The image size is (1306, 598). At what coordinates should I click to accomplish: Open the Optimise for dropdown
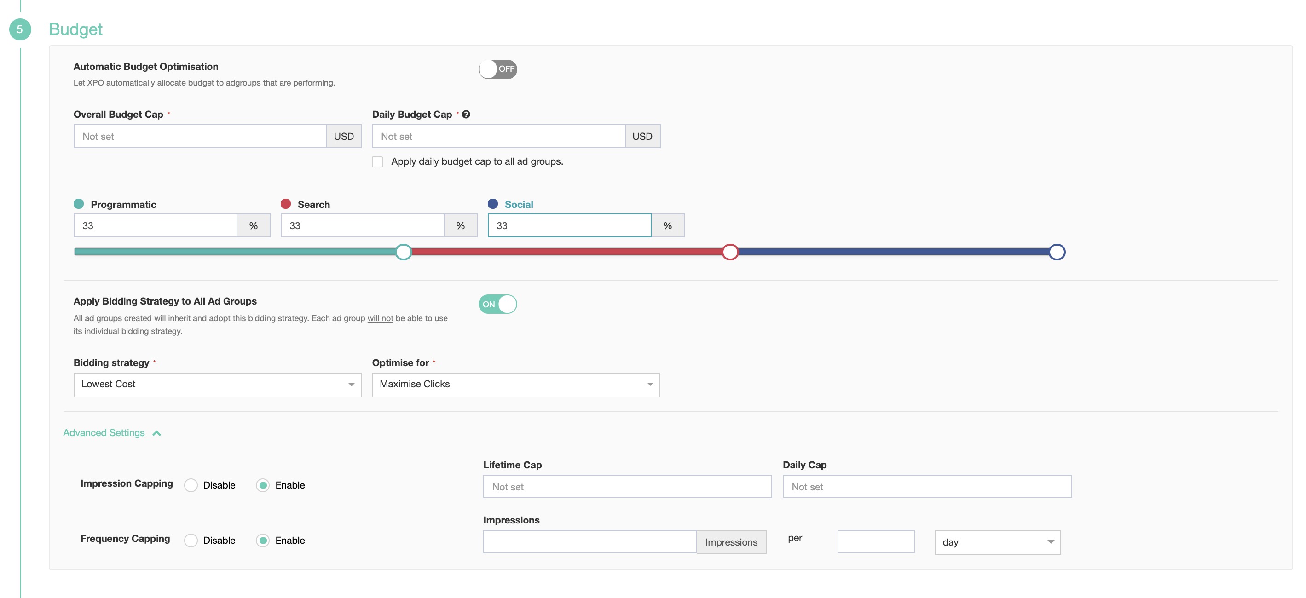tap(515, 385)
